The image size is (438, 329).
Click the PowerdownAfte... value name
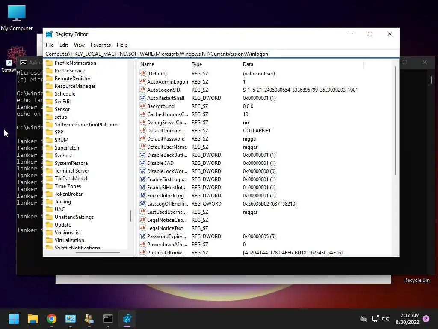pyautogui.click(x=167, y=244)
